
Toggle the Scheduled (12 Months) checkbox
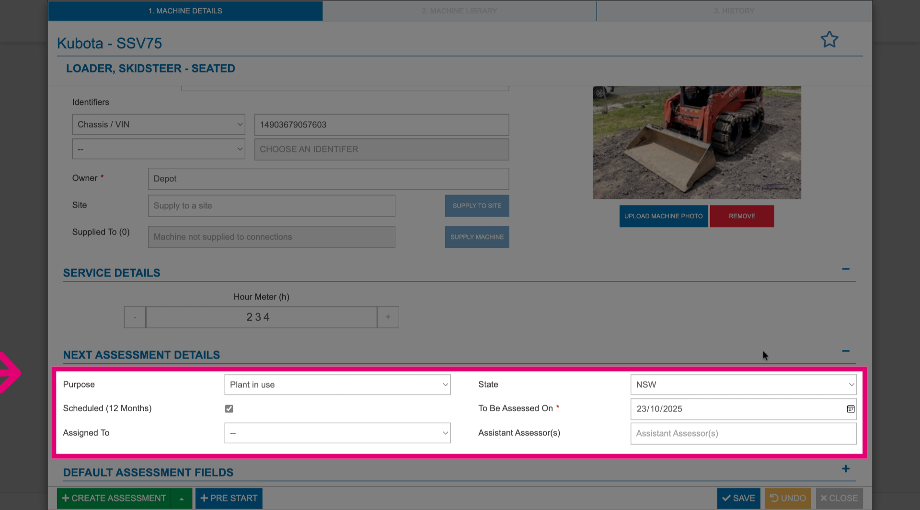click(x=229, y=409)
